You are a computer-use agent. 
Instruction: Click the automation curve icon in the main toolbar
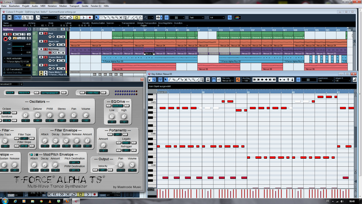[x=38, y=18]
